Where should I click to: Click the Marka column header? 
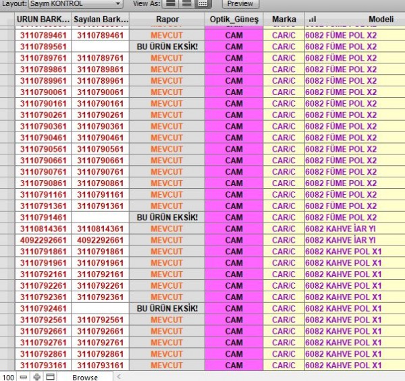[284, 20]
